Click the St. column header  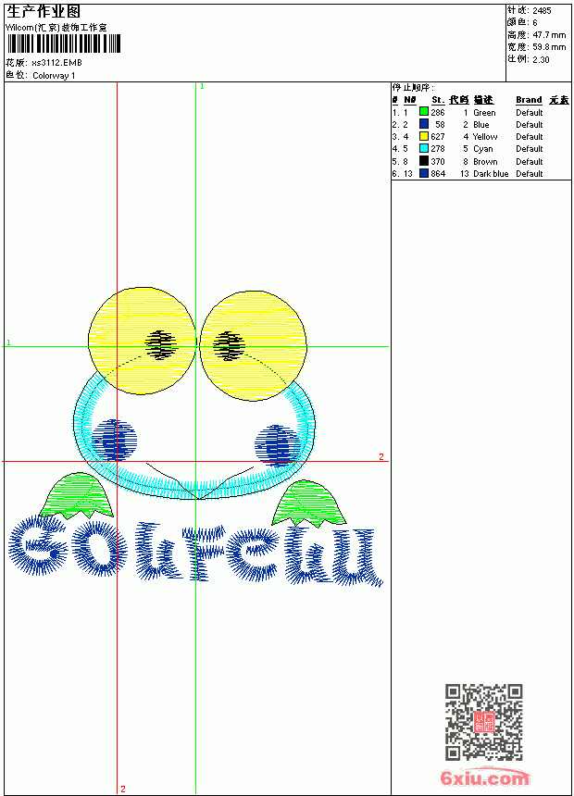pos(438,100)
